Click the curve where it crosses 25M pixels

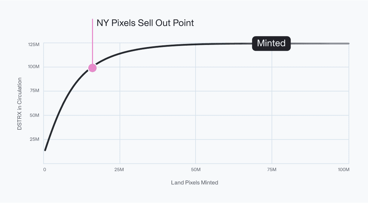pyautogui.click(x=120, y=54)
